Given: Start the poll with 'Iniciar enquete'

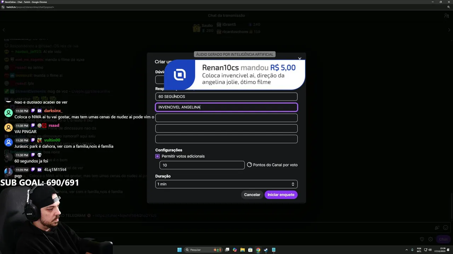Looking at the screenshot, I should 281,195.
